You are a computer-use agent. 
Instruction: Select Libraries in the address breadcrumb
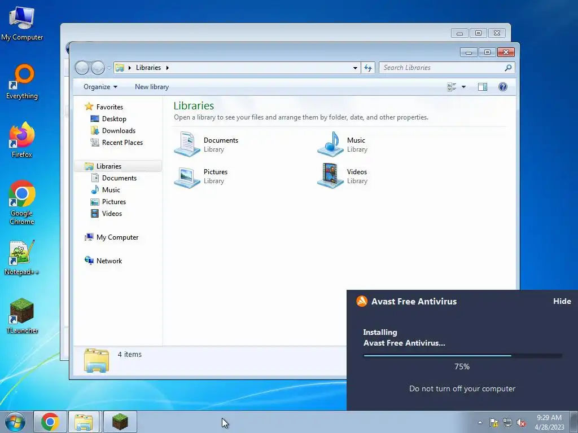click(148, 68)
